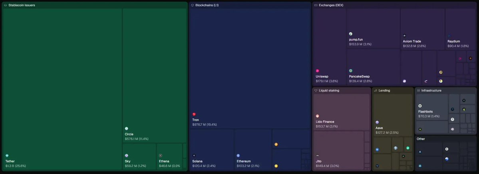Select the Stablecoin issuers category label
This screenshot has height=174, width=479.
pyautogui.click(x=22, y=5)
